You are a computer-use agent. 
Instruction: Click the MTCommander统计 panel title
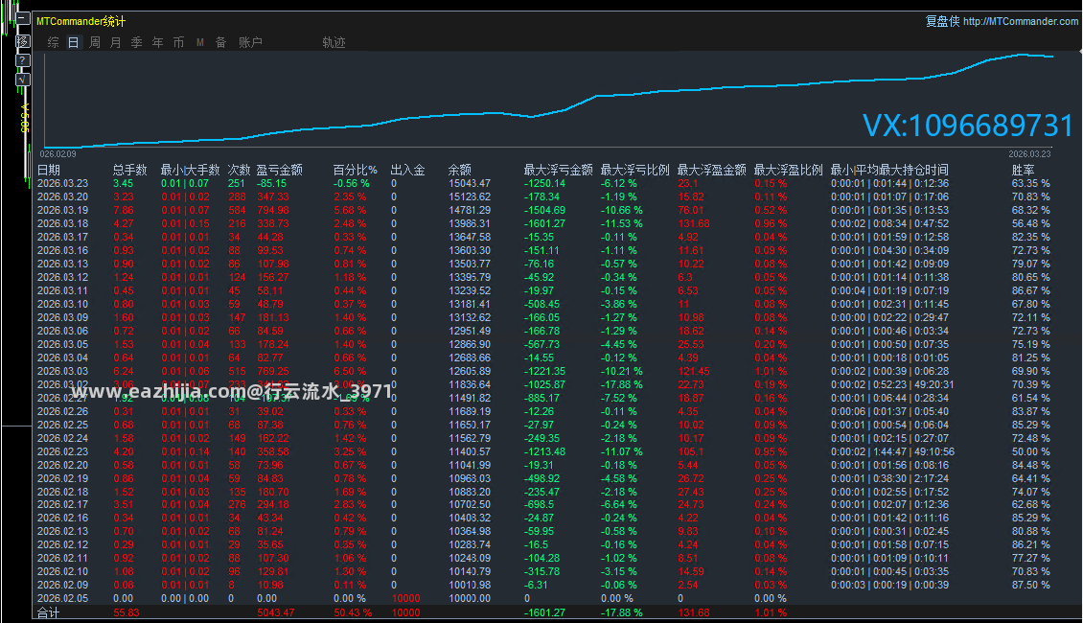81,21
